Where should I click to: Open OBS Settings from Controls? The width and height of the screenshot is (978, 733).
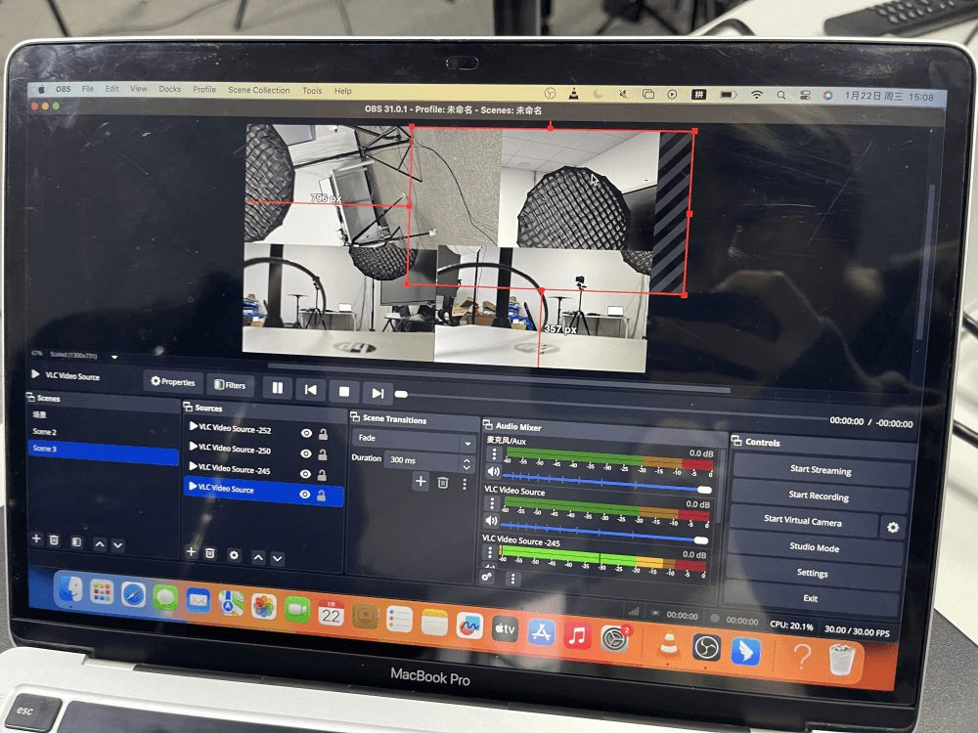pos(812,573)
